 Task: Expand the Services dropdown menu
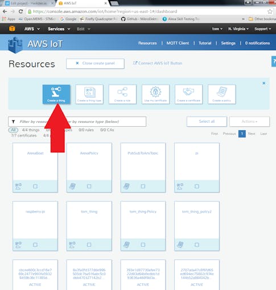click(59, 29)
